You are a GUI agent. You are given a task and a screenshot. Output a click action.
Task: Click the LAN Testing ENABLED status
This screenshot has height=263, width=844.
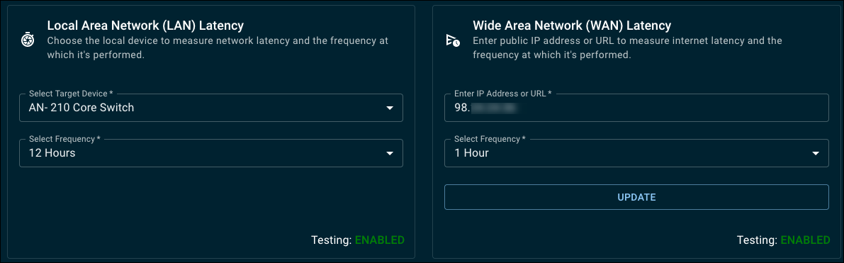click(x=358, y=240)
